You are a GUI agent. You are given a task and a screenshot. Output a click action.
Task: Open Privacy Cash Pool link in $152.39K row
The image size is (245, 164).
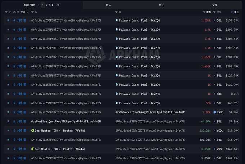click(139, 20)
